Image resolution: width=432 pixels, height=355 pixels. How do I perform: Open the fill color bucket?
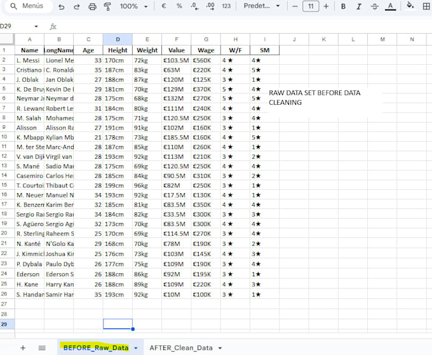(410, 5)
